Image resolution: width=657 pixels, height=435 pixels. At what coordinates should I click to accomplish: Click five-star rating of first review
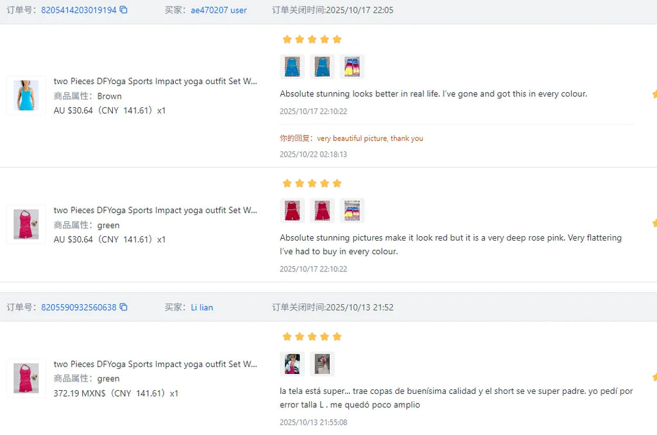312,39
